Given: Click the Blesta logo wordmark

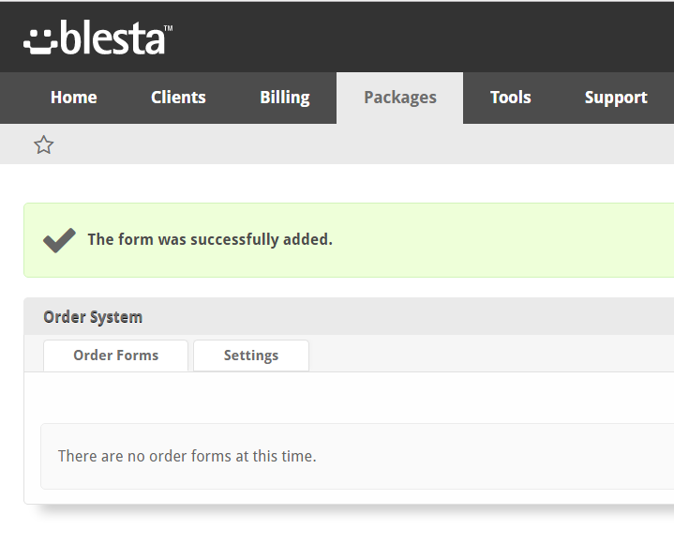Looking at the screenshot, I should point(112,38).
